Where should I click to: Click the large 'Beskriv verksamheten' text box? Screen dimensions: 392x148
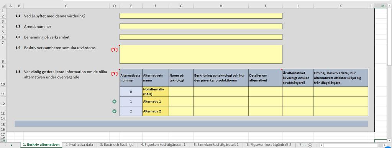pyautogui.click(x=201, y=54)
